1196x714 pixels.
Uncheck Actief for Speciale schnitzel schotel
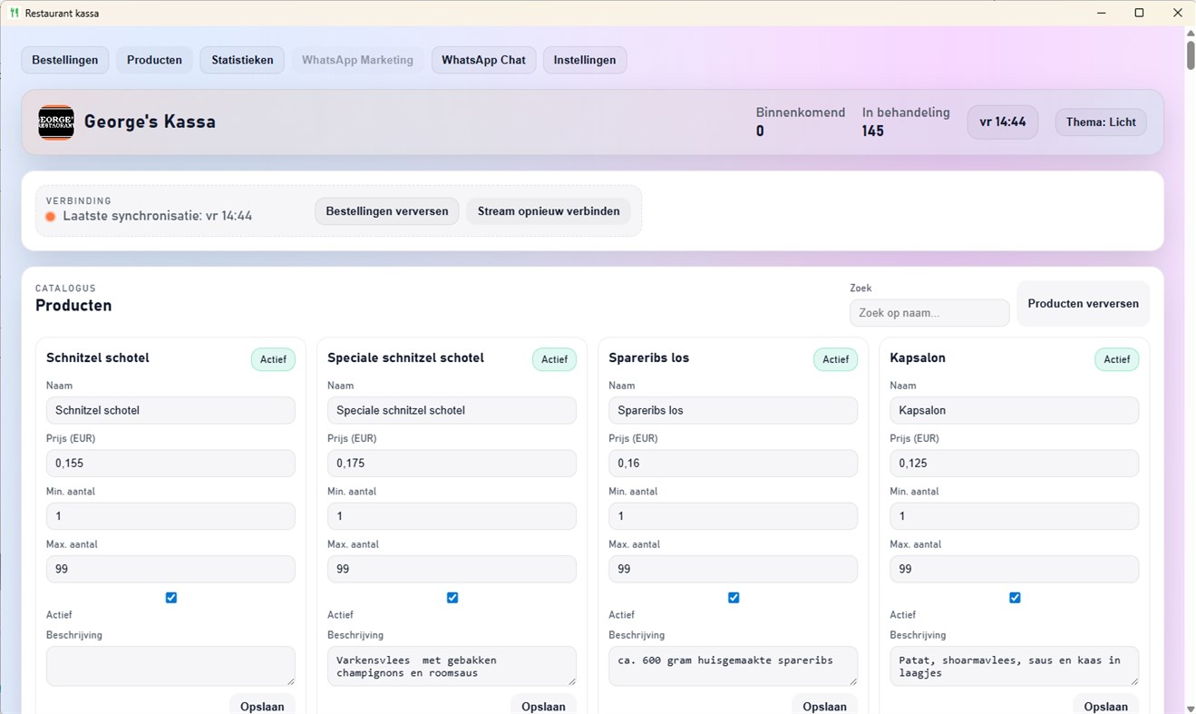(x=452, y=598)
